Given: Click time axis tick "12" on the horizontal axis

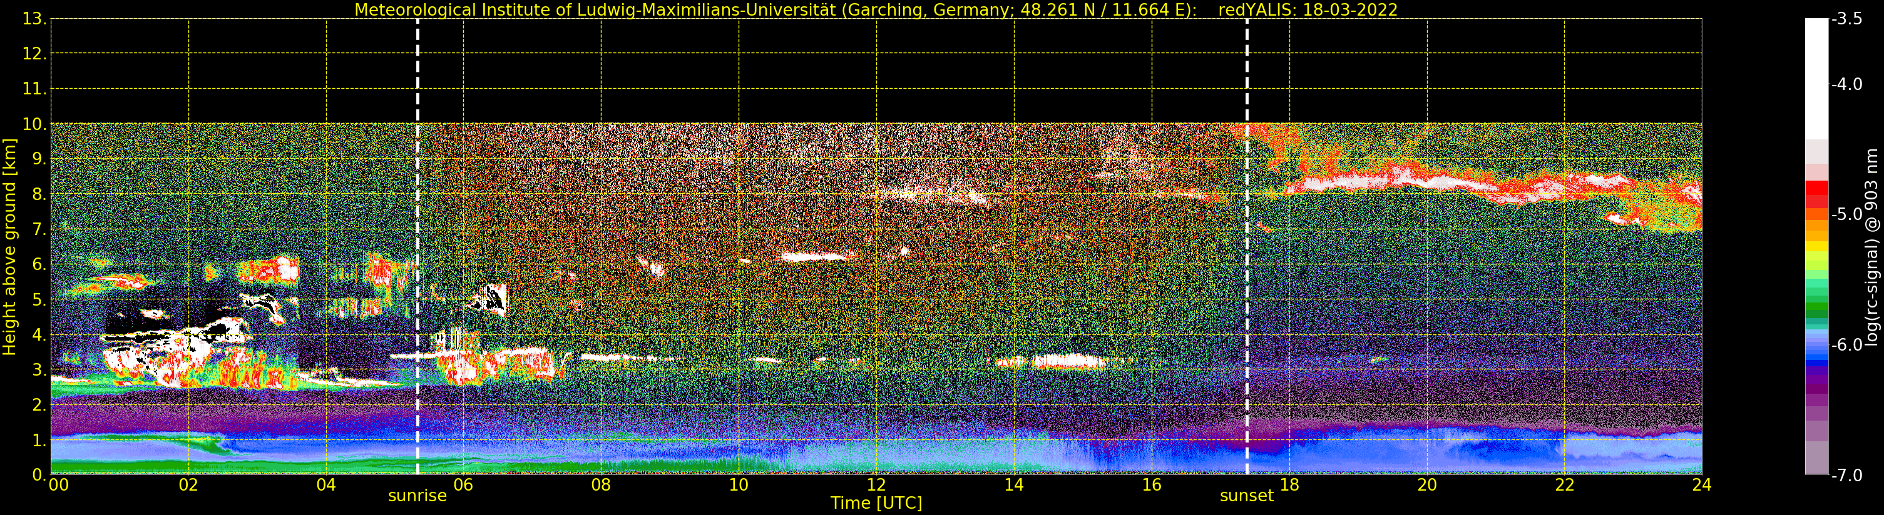Looking at the screenshot, I should 876,485.
